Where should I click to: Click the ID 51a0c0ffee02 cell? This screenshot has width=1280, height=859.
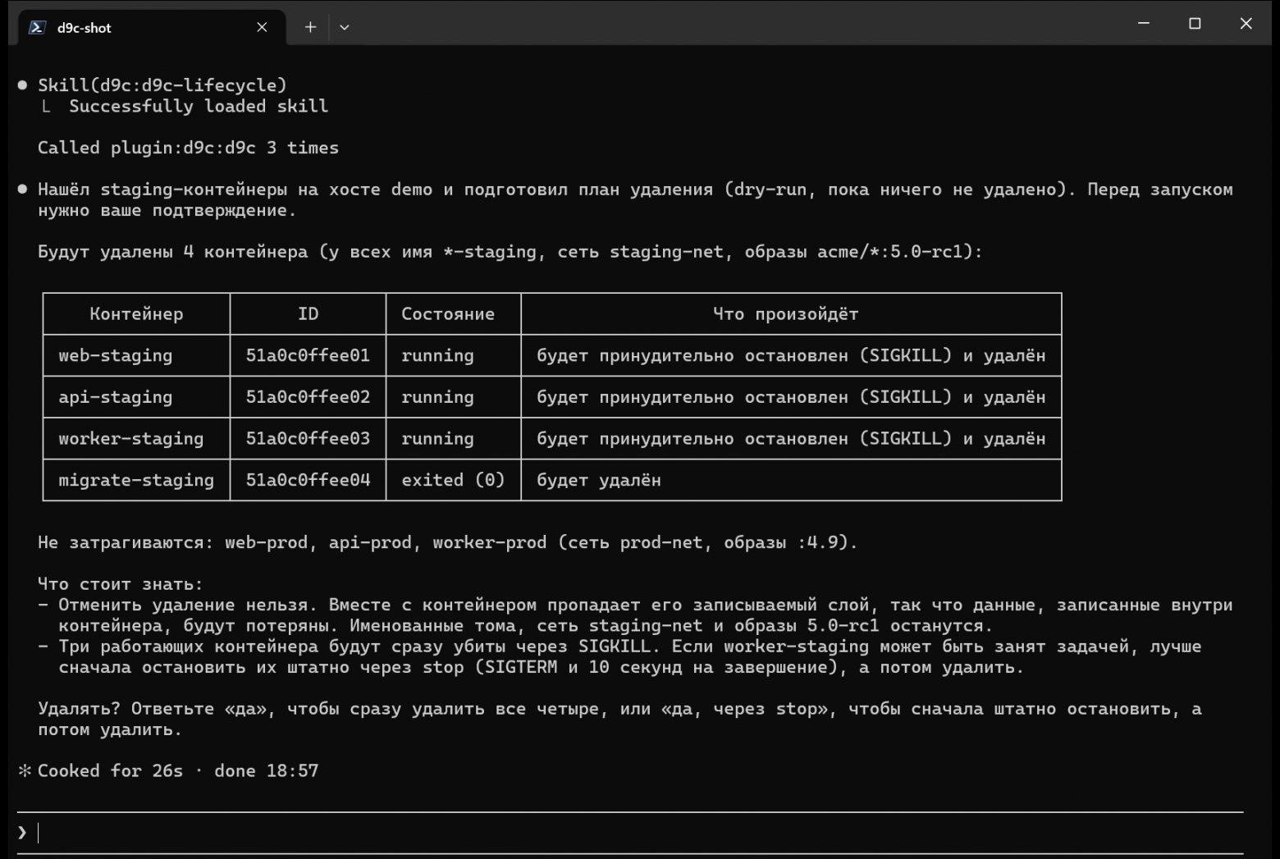[x=308, y=397]
